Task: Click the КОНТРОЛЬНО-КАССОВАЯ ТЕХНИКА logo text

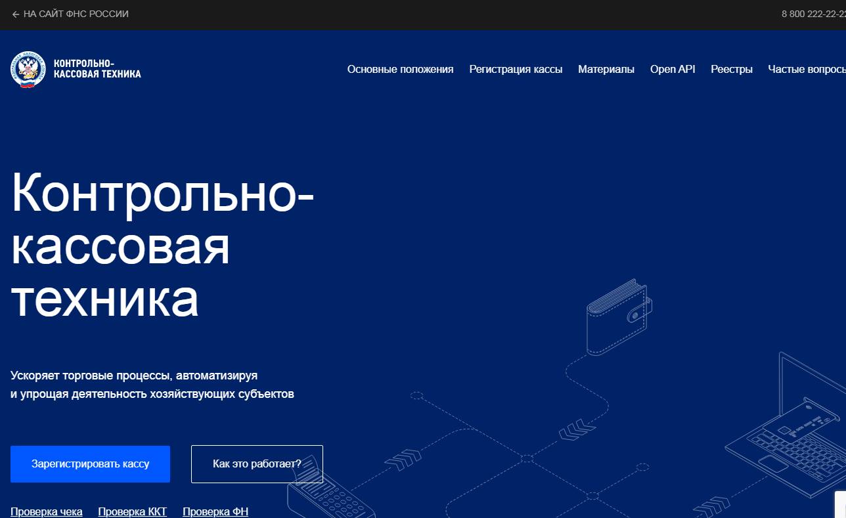Action: pos(97,69)
